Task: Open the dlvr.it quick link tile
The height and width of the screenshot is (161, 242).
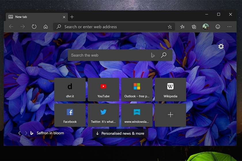Action: 70,89
